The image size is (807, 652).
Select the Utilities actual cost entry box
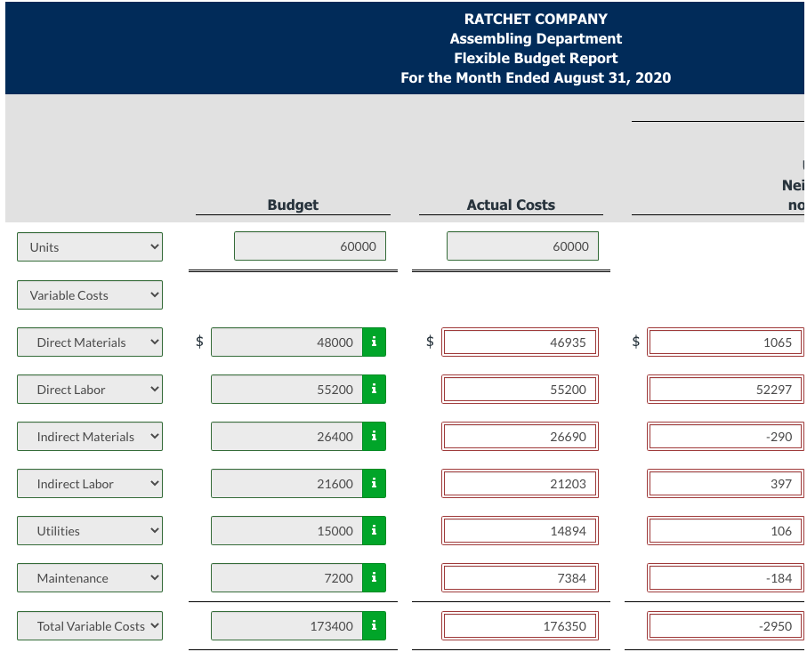(x=520, y=530)
